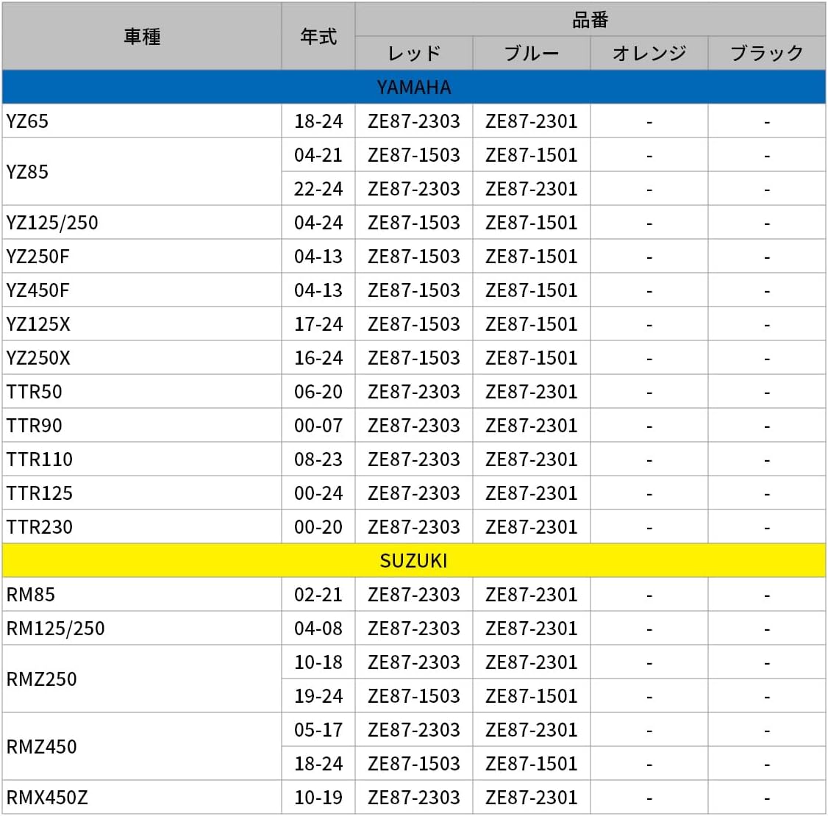
Task: Click red ZE87-2303 in the YZ65 row
Action: coord(414,121)
